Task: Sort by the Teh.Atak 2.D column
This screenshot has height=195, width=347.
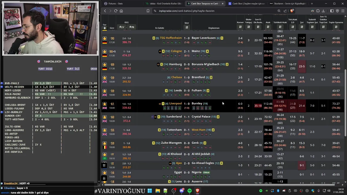Action: (x=293, y=27)
